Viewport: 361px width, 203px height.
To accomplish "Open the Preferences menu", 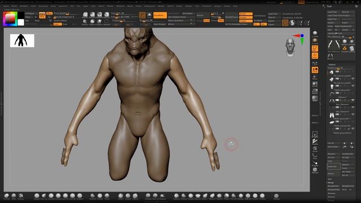I will 149,6.
